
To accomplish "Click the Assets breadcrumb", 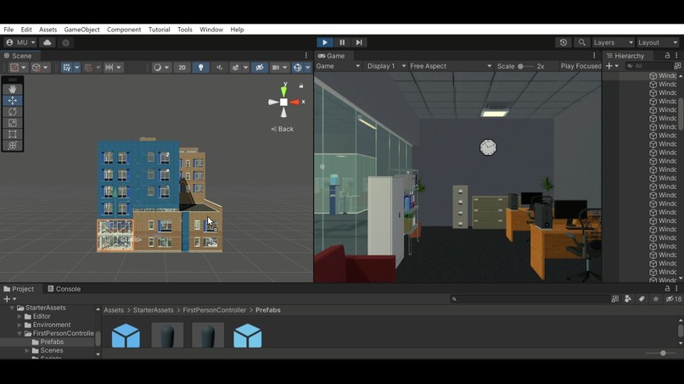I will (114, 310).
